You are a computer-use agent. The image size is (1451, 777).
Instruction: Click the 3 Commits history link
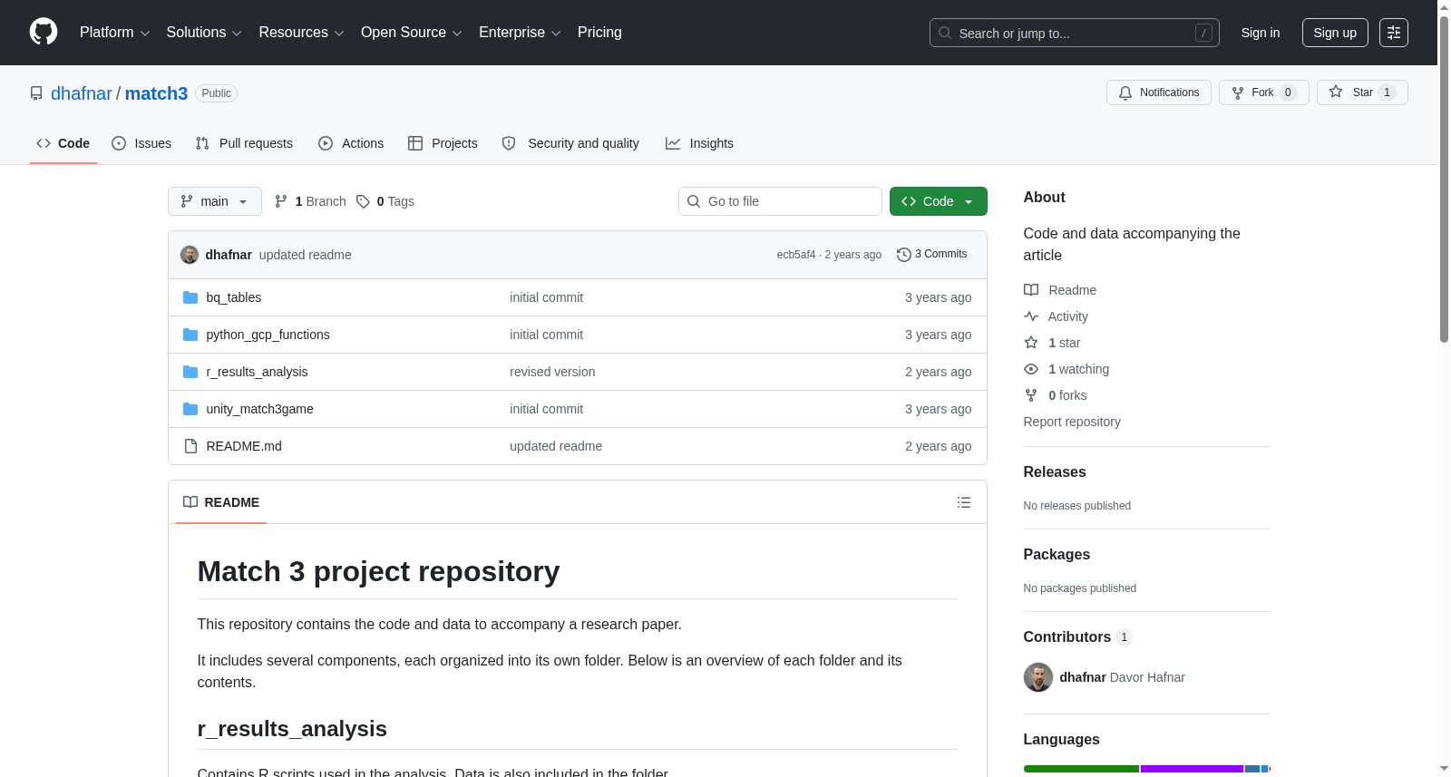[931, 255]
